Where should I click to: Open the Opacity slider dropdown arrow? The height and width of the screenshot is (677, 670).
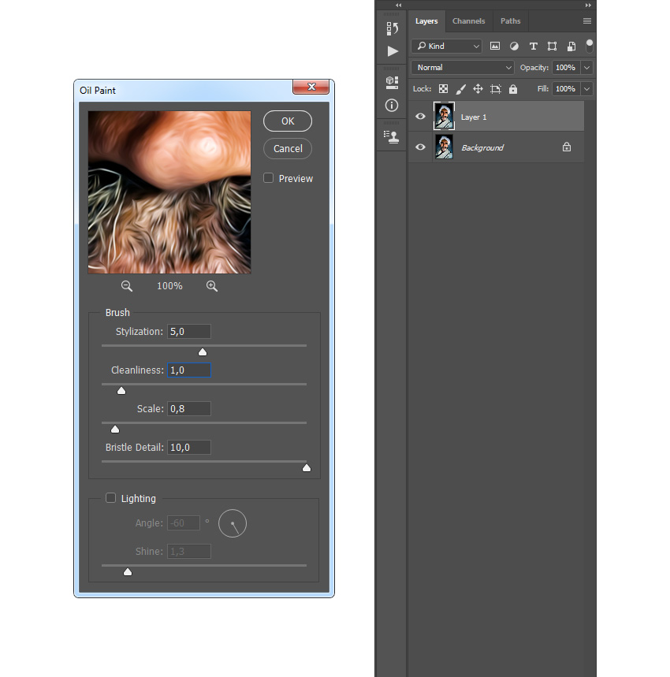tap(586, 68)
